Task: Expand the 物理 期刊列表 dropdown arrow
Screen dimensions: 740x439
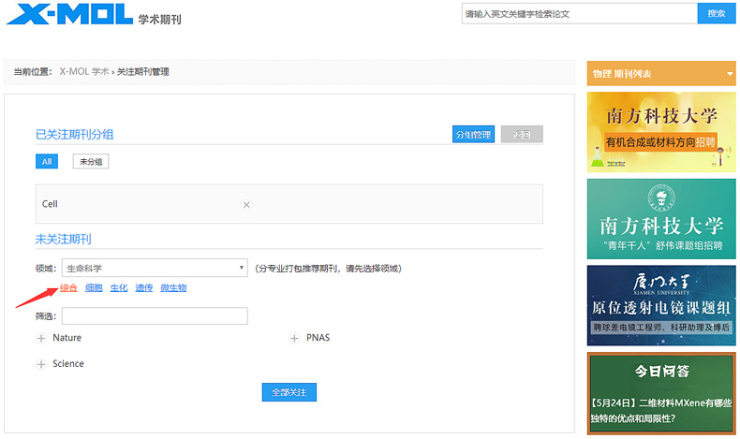Action: tap(730, 74)
